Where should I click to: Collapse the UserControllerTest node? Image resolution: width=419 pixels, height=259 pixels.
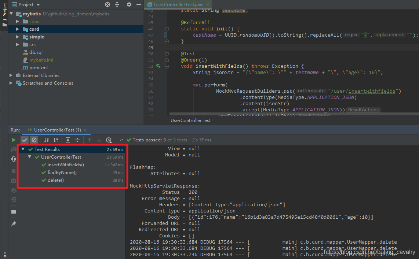click(30, 157)
